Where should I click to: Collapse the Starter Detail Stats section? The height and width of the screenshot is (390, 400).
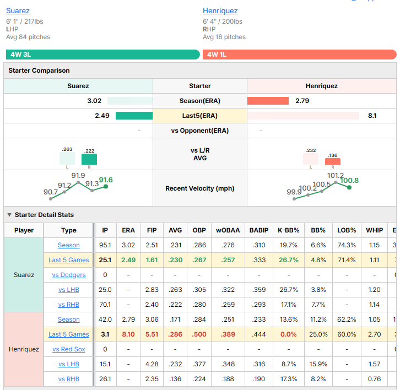9,215
